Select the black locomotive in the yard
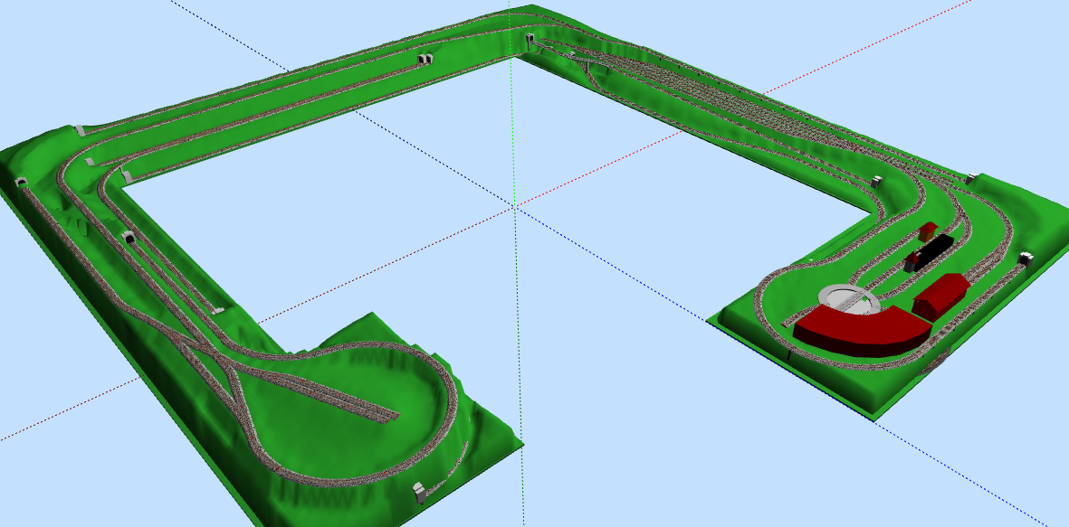Image resolution: width=1069 pixels, height=527 pixels. tap(938, 245)
